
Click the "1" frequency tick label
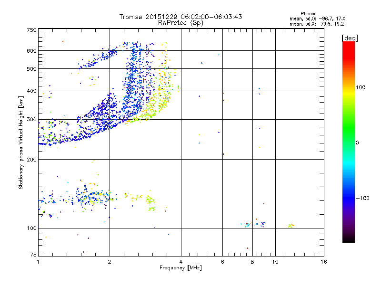tap(38, 262)
